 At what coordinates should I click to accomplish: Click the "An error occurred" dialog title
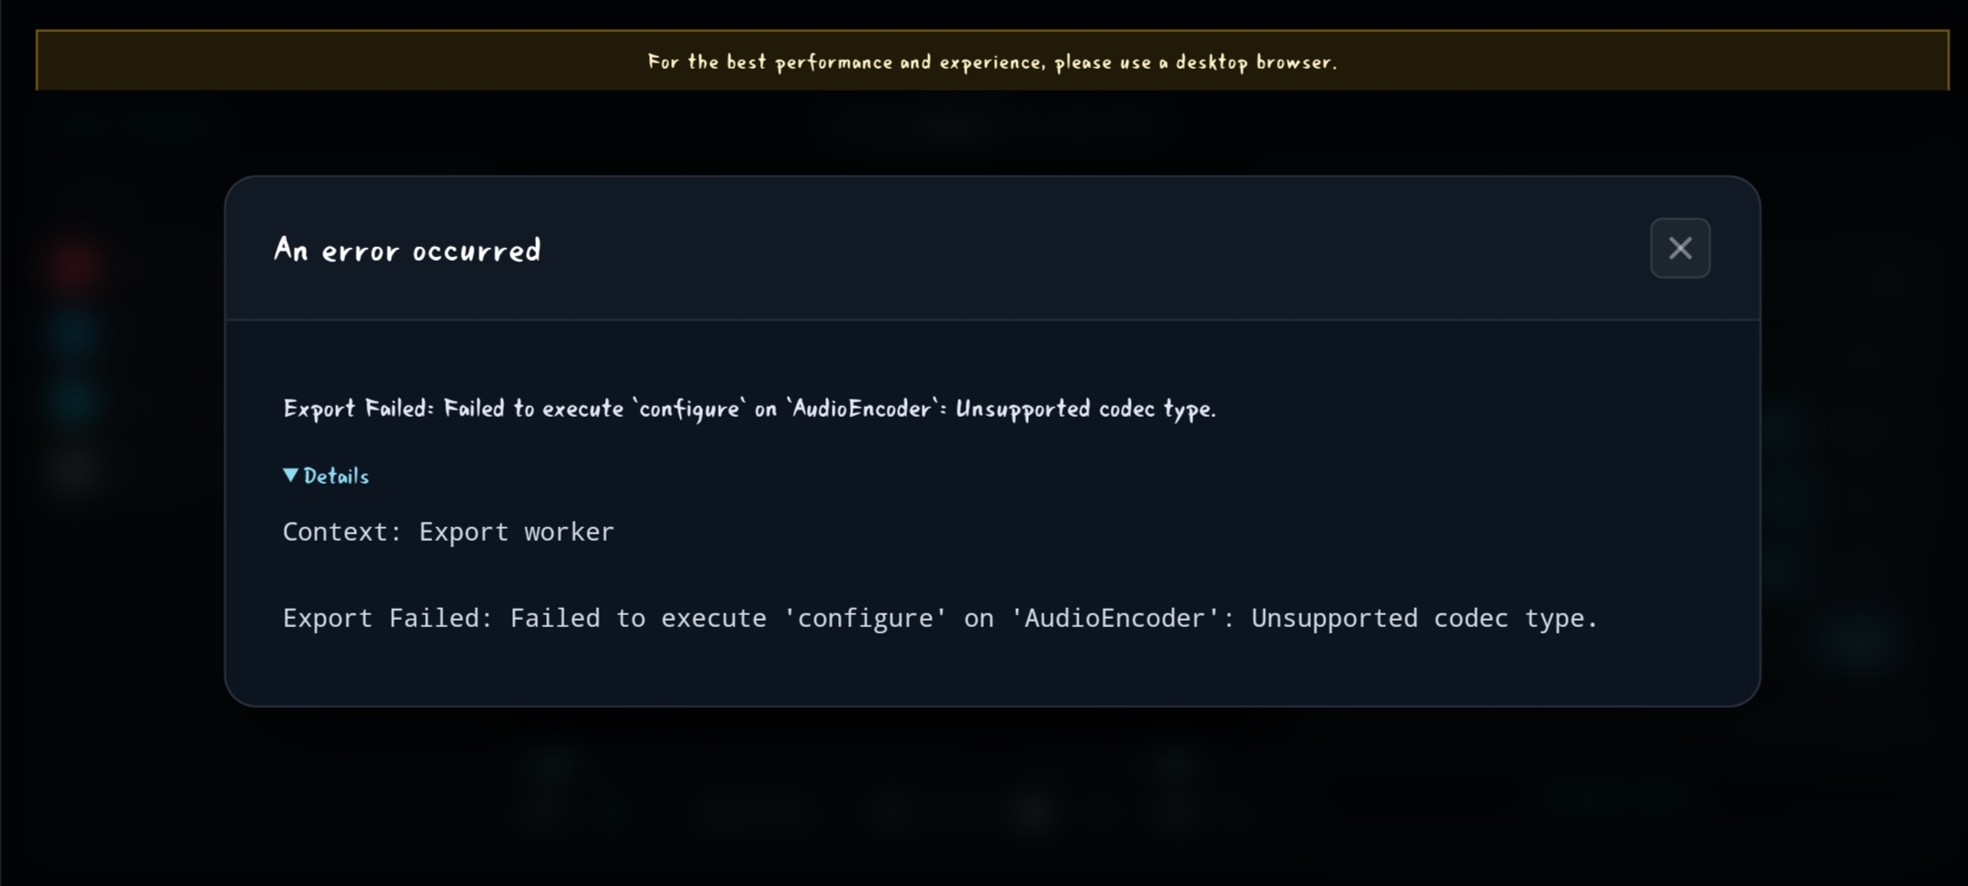click(408, 250)
